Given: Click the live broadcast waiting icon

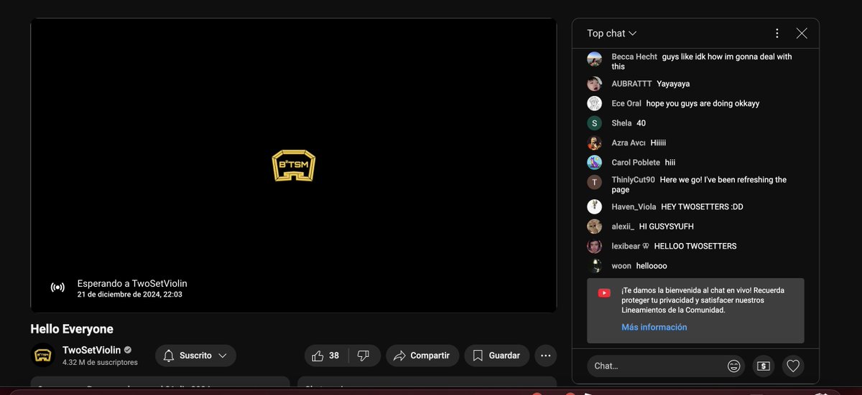Looking at the screenshot, I should [57, 287].
